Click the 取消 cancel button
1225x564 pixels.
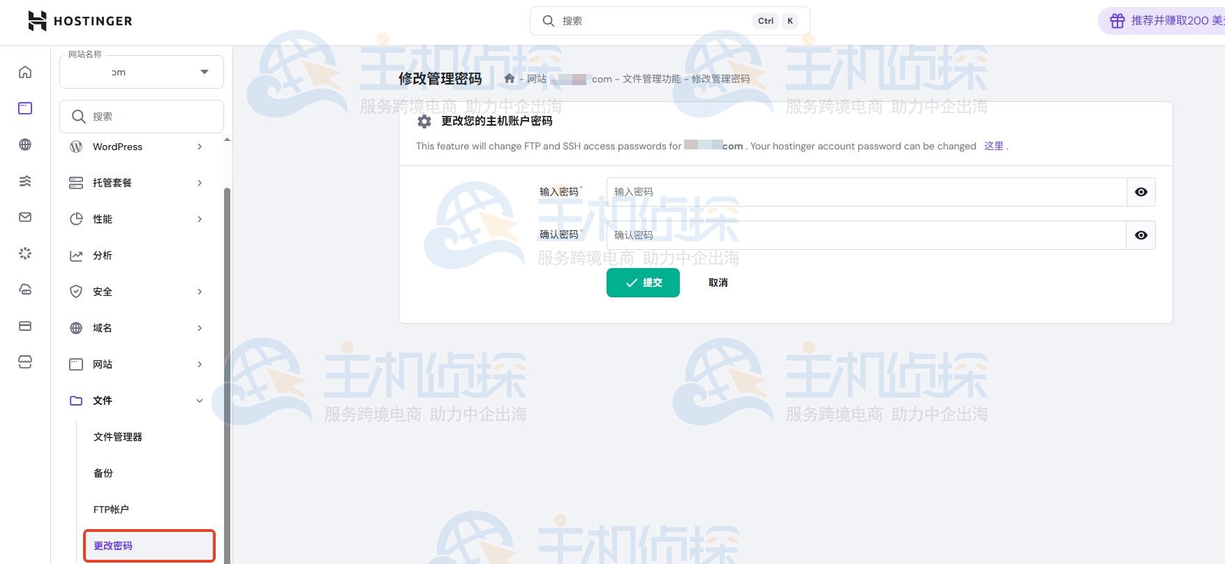tap(718, 283)
